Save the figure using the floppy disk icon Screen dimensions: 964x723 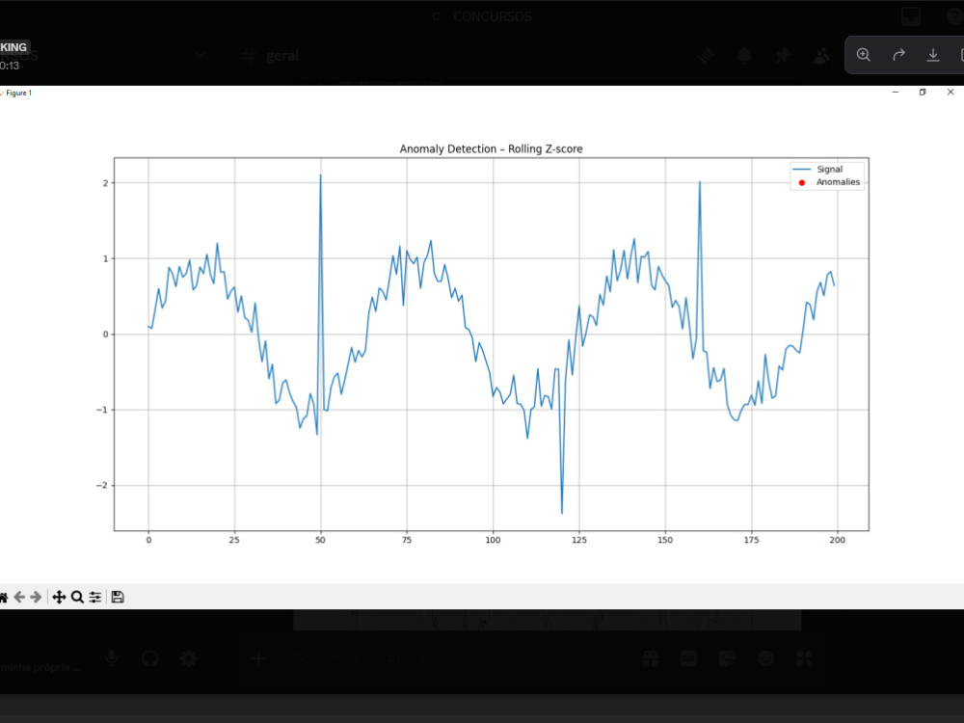[116, 597]
